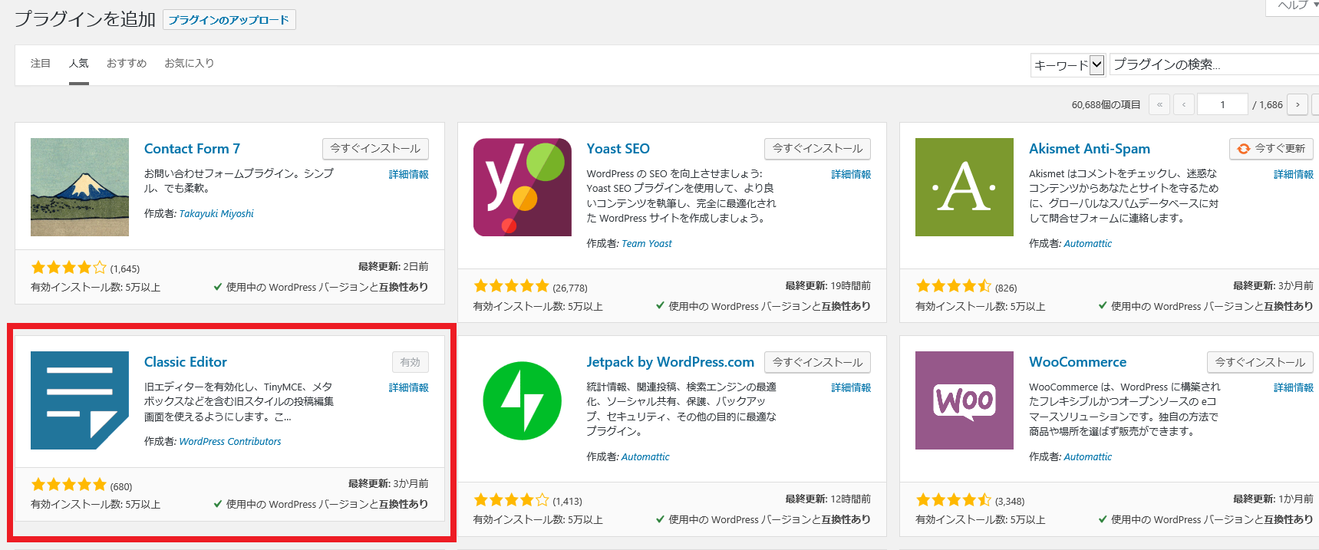The width and height of the screenshot is (1319, 550).
Task: Go to the next page of plugins
Action: point(1298,104)
